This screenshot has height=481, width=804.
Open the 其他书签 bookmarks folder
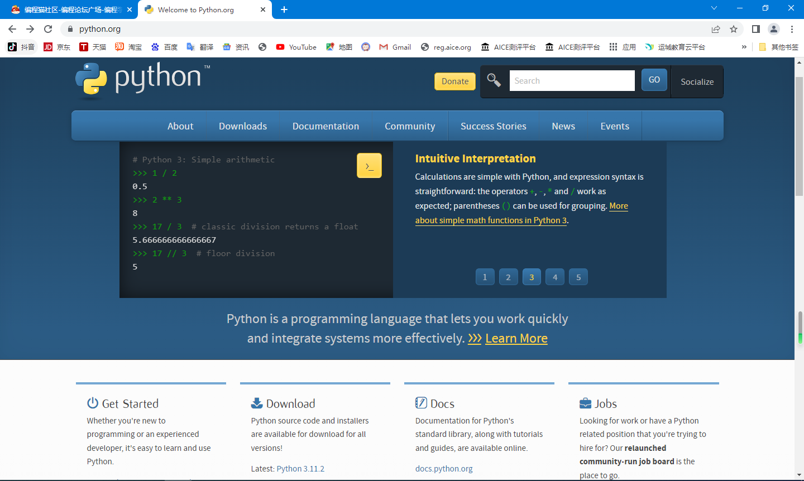tap(778, 47)
